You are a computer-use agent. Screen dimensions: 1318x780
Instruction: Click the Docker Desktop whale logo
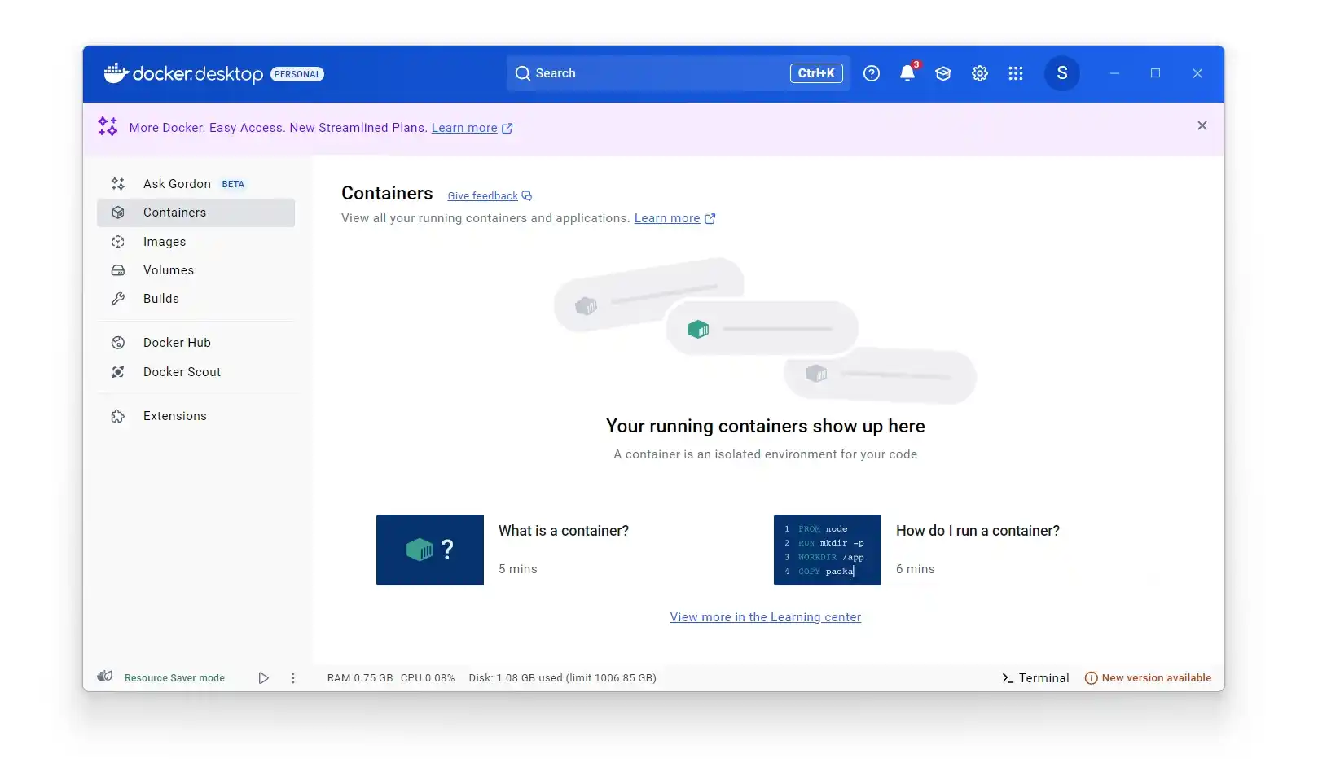point(116,73)
